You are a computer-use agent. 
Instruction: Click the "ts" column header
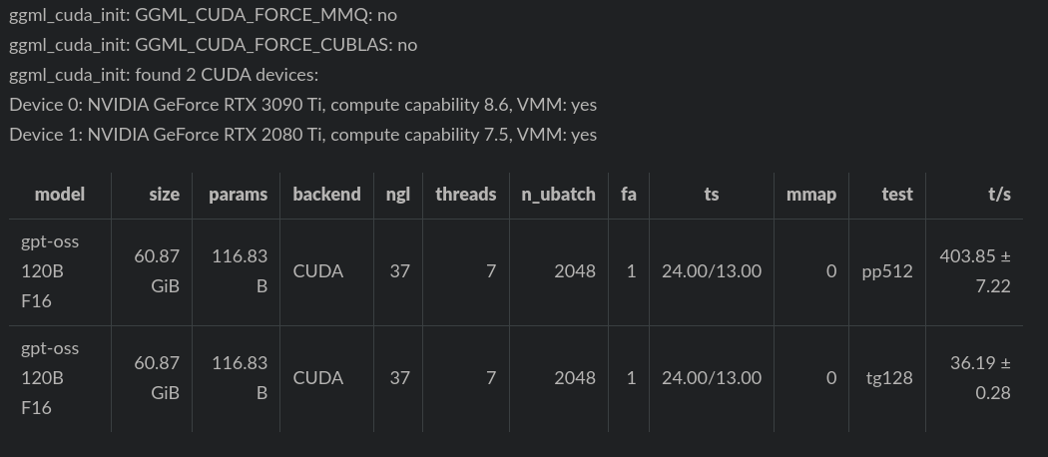click(711, 195)
